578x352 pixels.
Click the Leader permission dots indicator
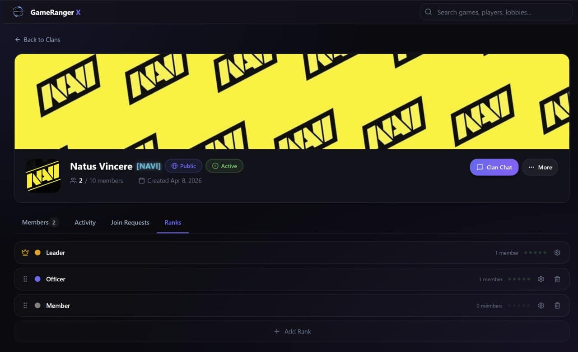point(536,253)
